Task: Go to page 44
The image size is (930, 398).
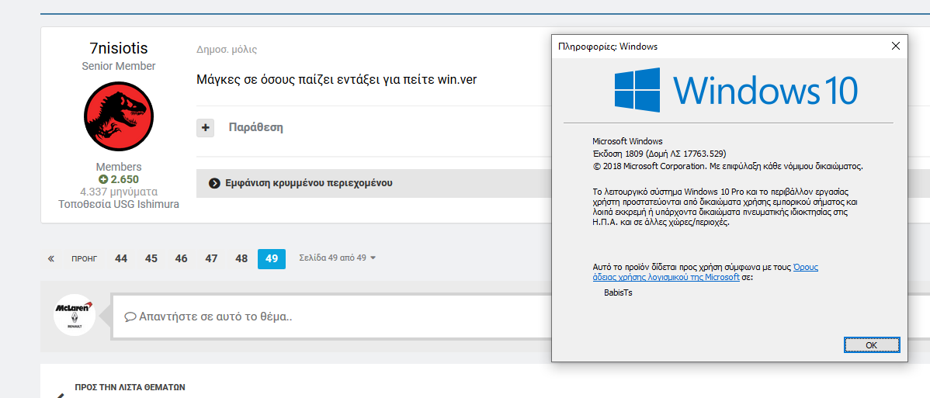Action: pos(121,258)
